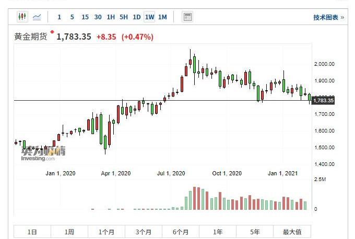Viewport: 355px width, 239px height.
Task: Select the 15 minute interval
Action: (85, 17)
